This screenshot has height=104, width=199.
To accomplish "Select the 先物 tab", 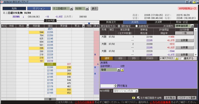I will pos(14,9).
